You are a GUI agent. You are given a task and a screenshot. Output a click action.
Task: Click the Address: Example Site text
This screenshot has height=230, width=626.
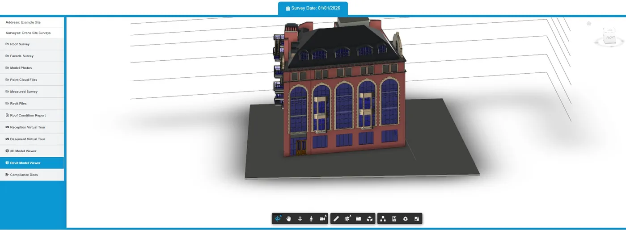pyautogui.click(x=23, y=22)
